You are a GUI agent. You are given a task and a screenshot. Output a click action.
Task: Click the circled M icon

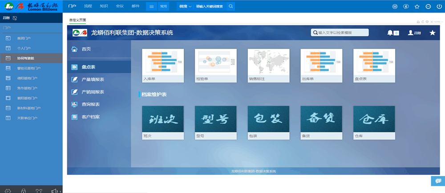[x=395, y=6]
